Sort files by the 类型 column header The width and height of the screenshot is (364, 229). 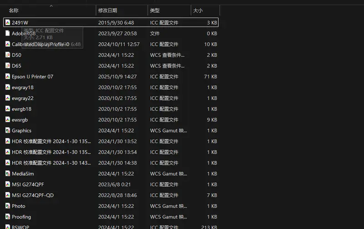[x=155, y=10]
